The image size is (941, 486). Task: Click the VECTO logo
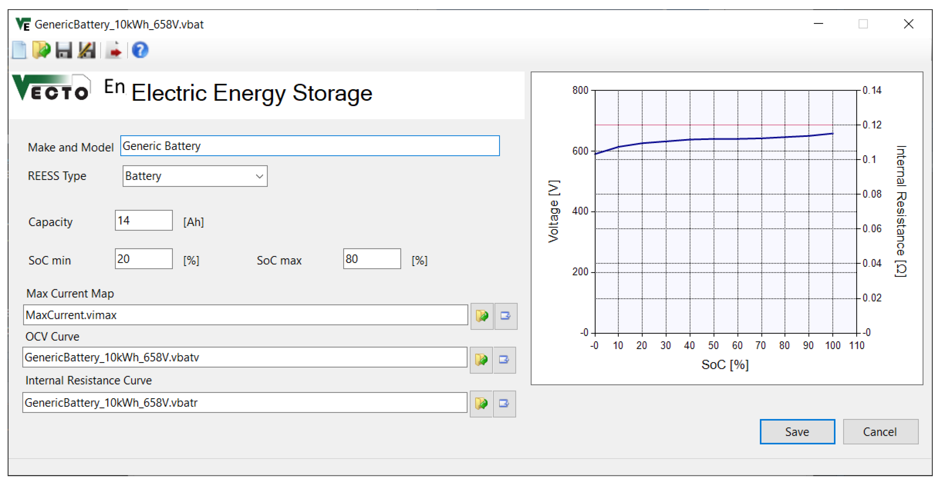[51, 91]
